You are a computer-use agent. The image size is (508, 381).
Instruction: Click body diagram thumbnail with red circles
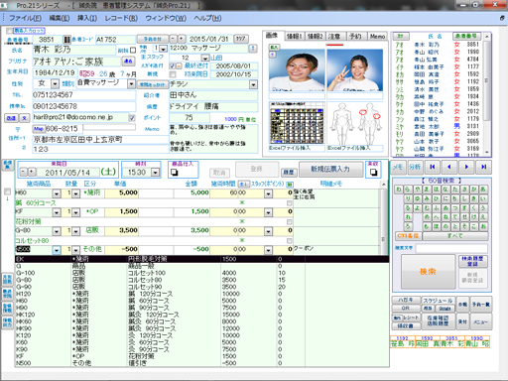pos(355,123)
